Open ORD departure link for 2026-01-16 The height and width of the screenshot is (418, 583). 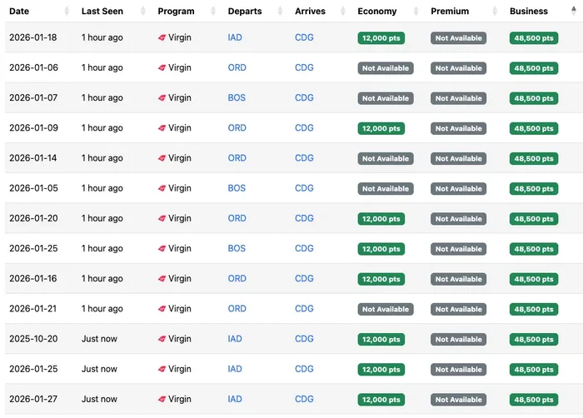237,279
